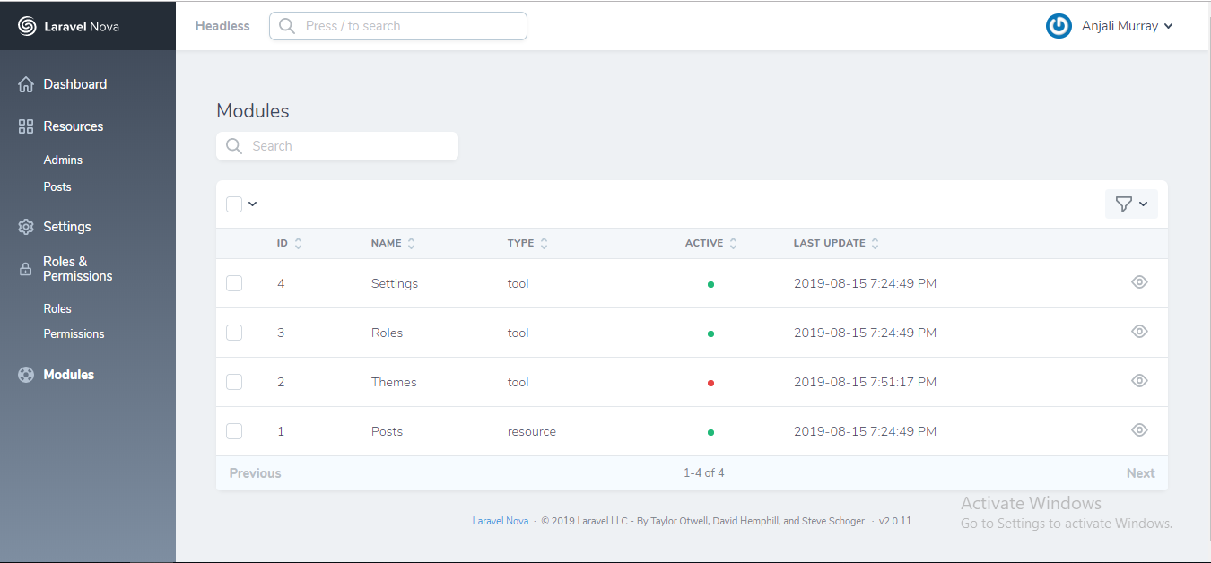This screenshot has width=1211, height=563.
Task: Click the Posts name cell in table
Action: [387, 431]
